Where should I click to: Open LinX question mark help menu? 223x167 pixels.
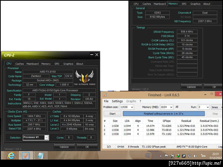point(140,101)
